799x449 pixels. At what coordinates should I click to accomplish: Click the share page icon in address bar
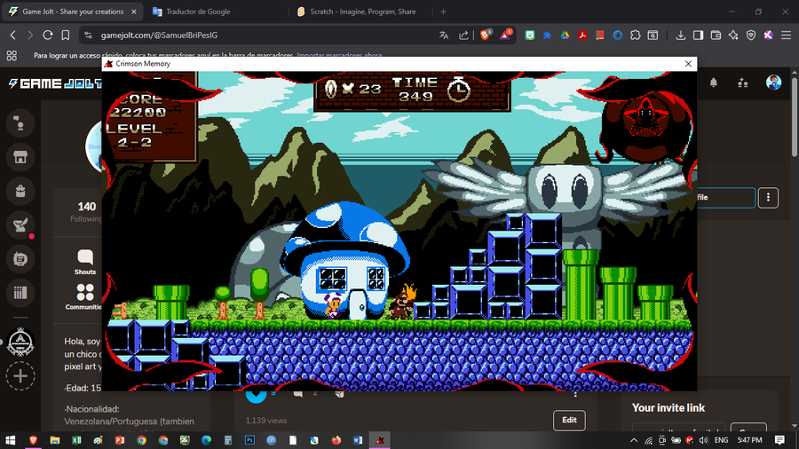463,35
